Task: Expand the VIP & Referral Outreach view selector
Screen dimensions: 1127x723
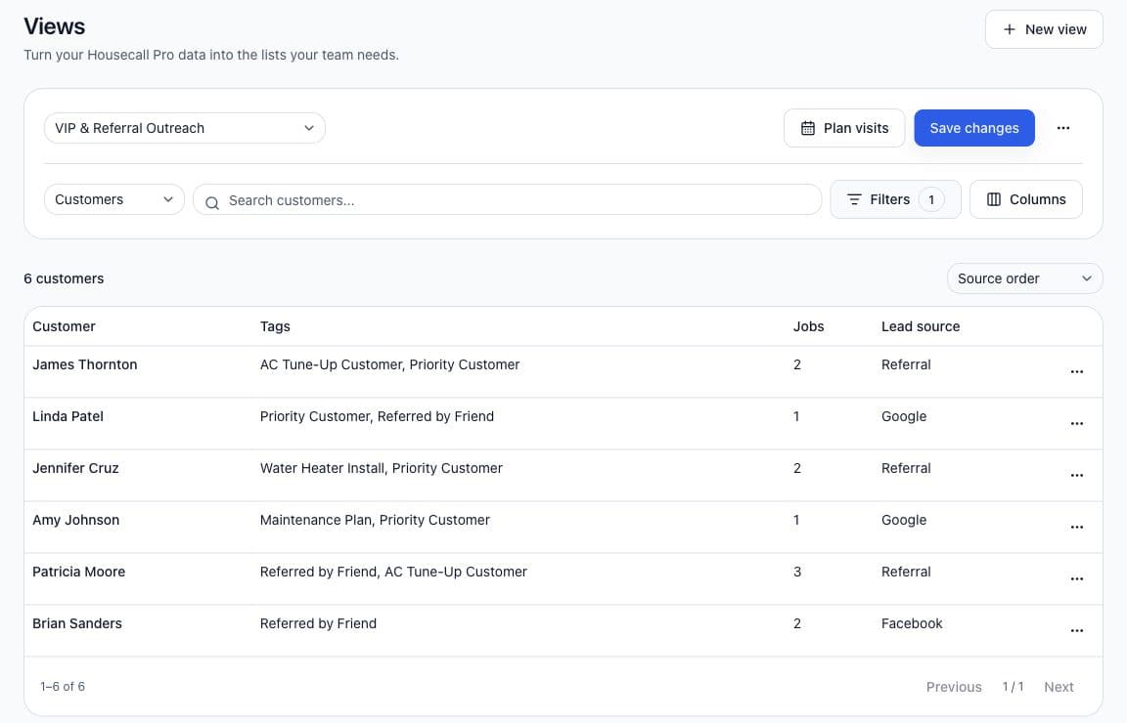Action: (x=185, y=128)
